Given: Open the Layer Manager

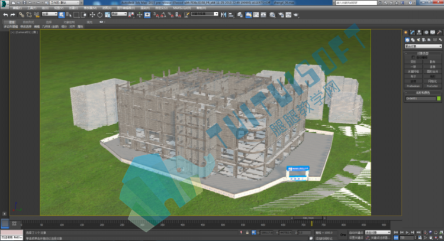Looking at the screenshot, I should [x=240, y=15].
